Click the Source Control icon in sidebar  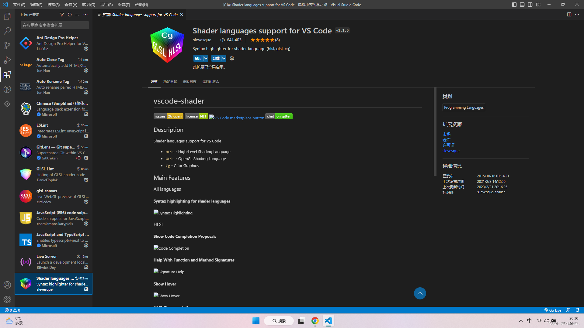point(7,45)
